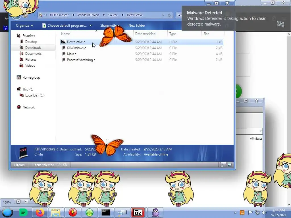
Task: Refresh the folder view
Action: click(169, 15)
